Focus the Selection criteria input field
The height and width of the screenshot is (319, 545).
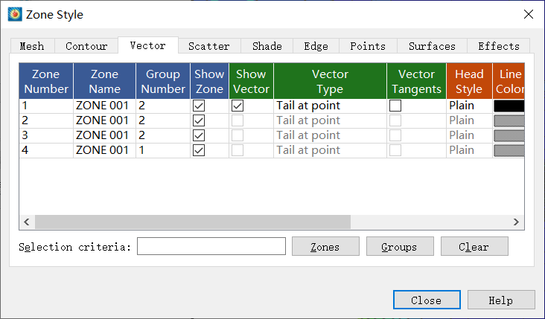(211, 246)
